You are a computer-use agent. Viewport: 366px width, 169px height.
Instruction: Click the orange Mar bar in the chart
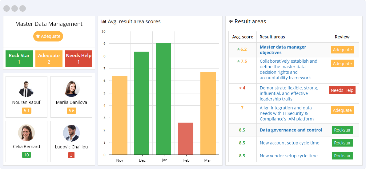(x=208, y=113)
